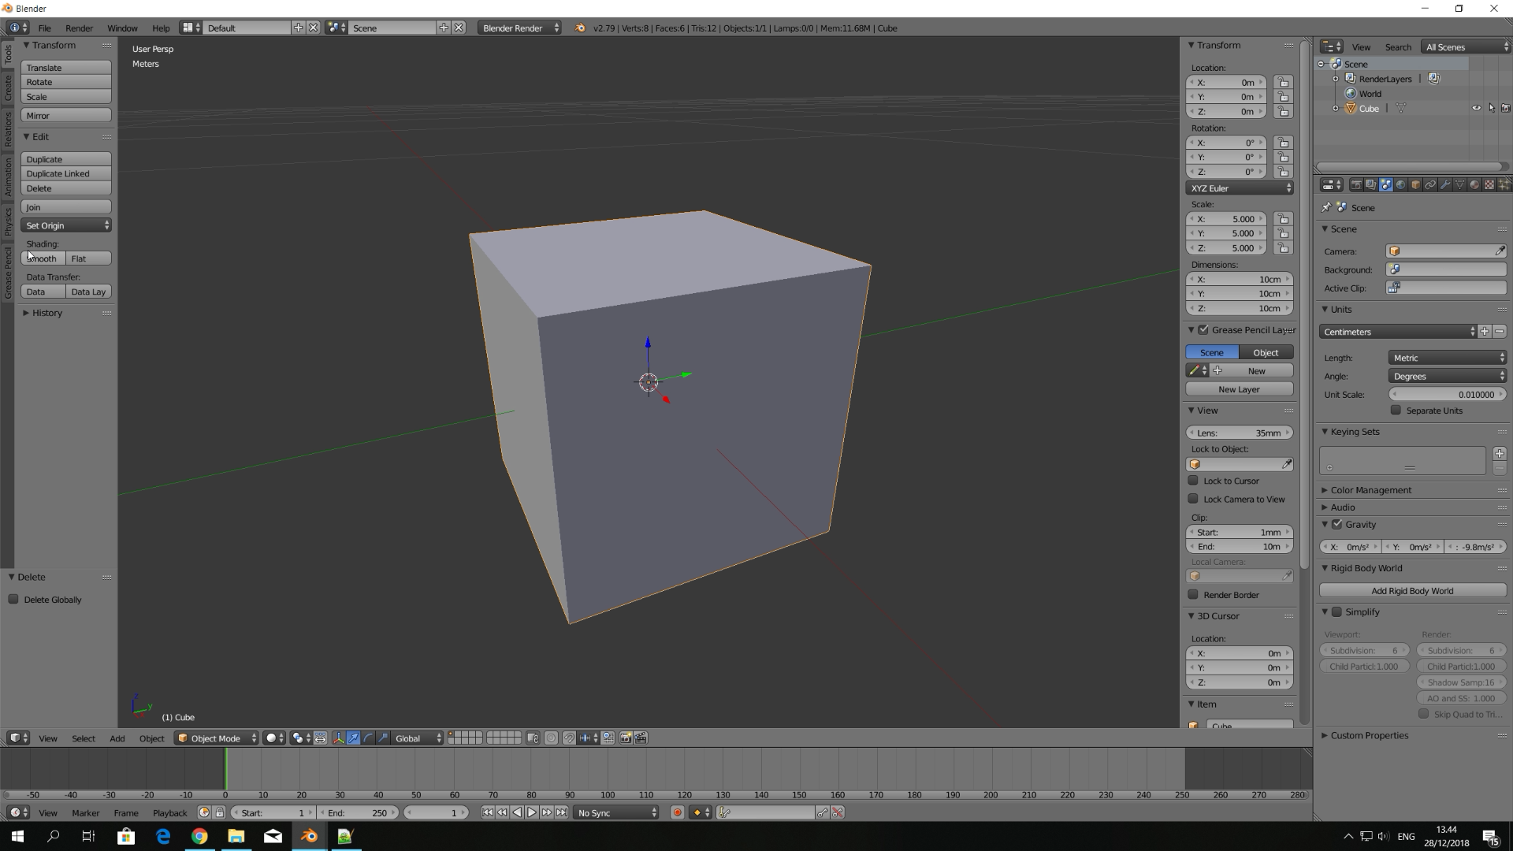The width and height of the screenshot is (1513, 851).
Task: Open the Global orientation dropdown
Action: pyautogui.click(x=418, y=738)
